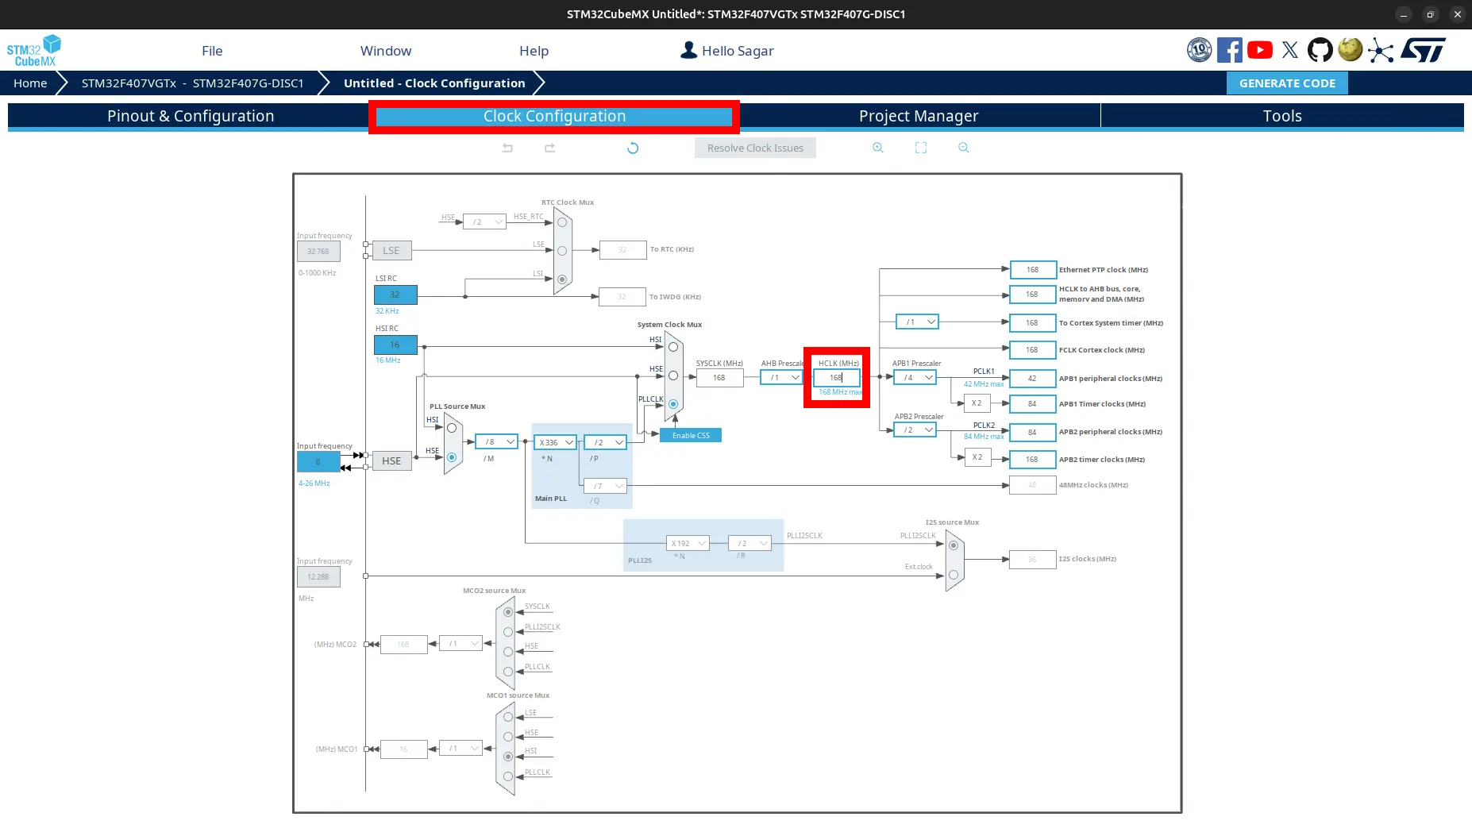Select HSE in System Clock Mux
The width and height of the screenshot is (1472, 832).
(673, 376)
